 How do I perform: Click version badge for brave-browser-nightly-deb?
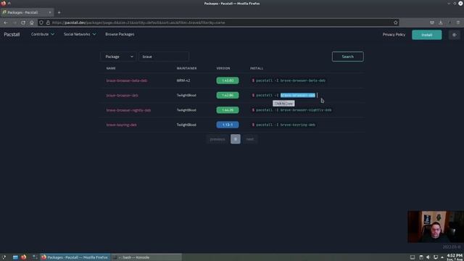(227, 110)
